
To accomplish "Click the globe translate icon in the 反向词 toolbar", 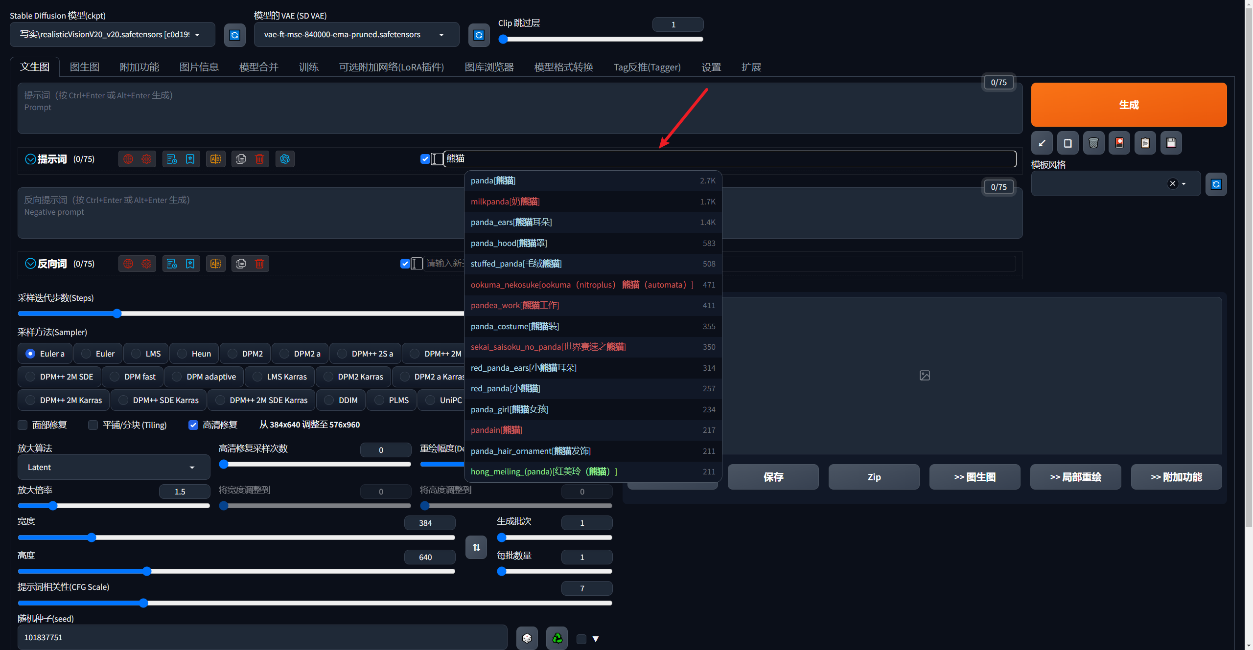I will point(128,264).
